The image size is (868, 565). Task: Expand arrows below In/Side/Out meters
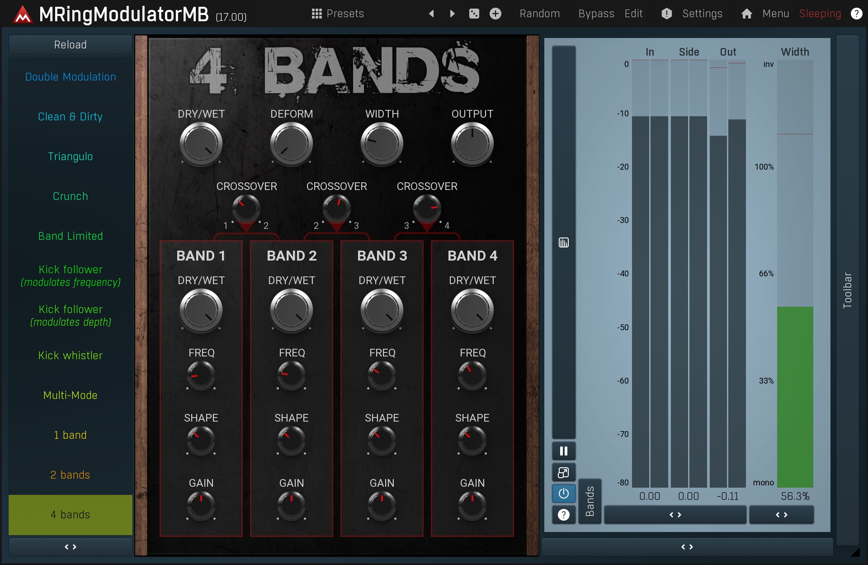[x=675, y=515]
